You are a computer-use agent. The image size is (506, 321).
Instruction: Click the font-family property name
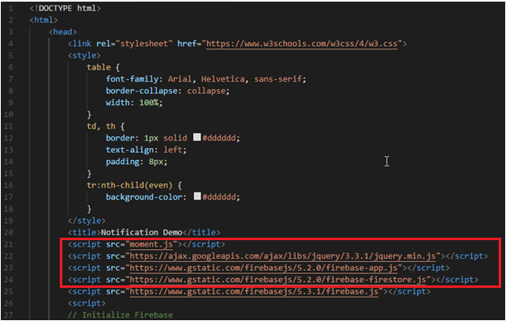(x=133, y=79)
